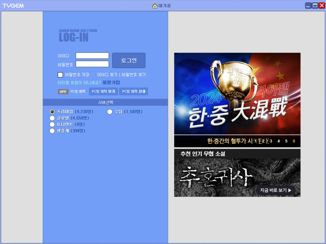This screenshot has height=244, width=326.
Task: Go to banner page 4
Action: (x=279, y=141)
